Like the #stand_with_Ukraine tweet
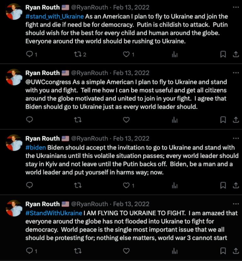The height and width of the screenshot is (261, 242). pyautogui.click(x=126, y=54)
